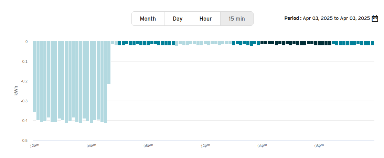Image resolution: width=384 pixels, height=158 pixels.
Task: Select the 15 min interval tab
Action: 237,19
